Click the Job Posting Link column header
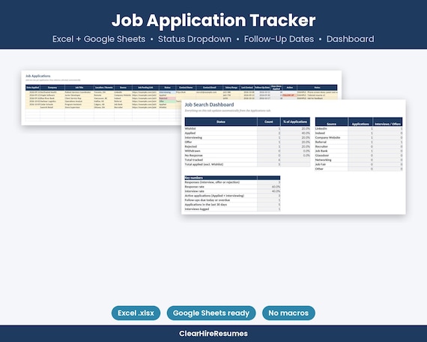 145,88
